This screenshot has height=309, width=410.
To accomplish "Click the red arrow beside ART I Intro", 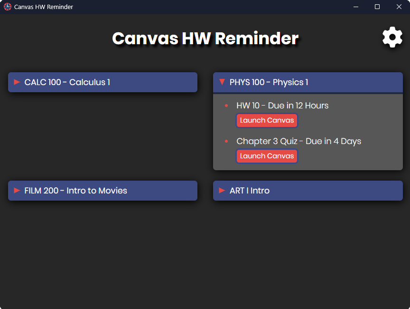I will pos(222,191).
